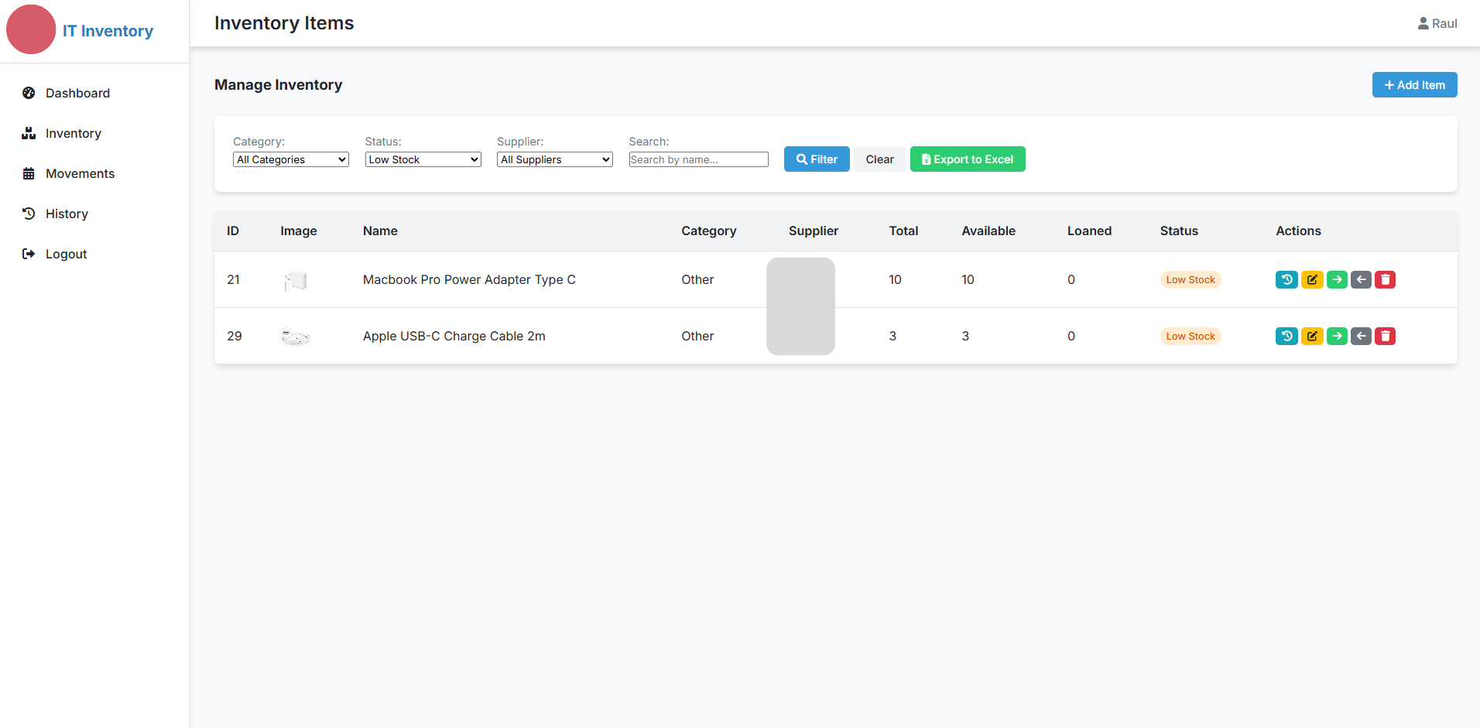Click the Available column header
1480x728 pixels.
988,231
